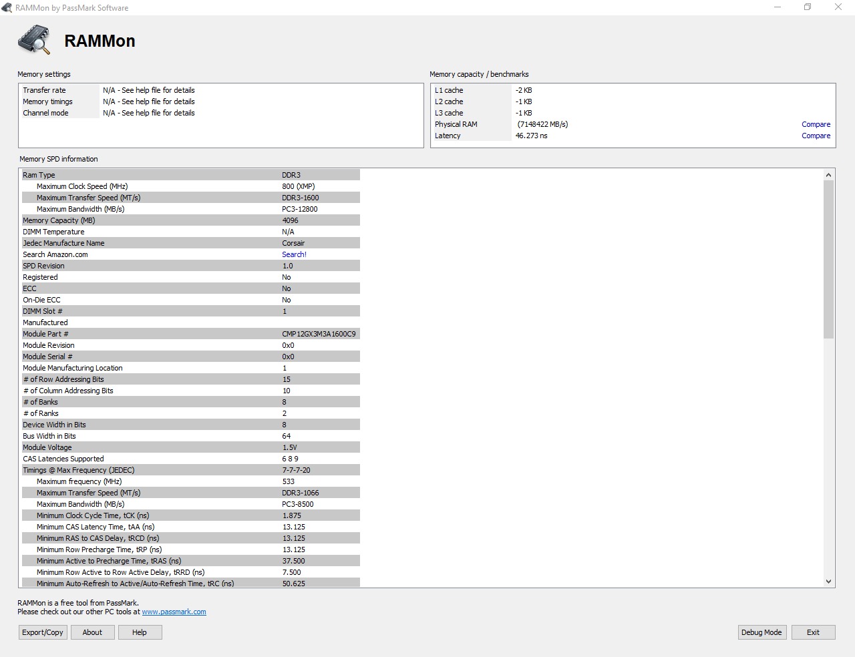This screenshot has height=657, width=855.
Task: Click Compare link for Latency
Action: click(816, 136)
